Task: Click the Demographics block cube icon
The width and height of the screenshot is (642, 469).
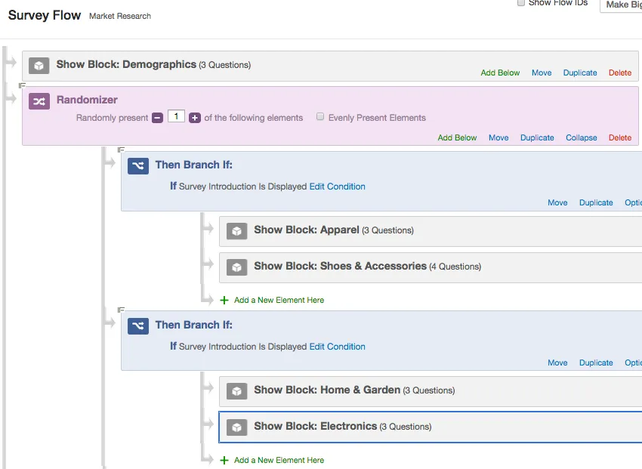Action: click(39, 65)
